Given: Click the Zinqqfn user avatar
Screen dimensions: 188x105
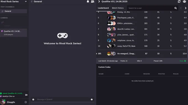Looking at the screenshot, I should click(3, 102).
